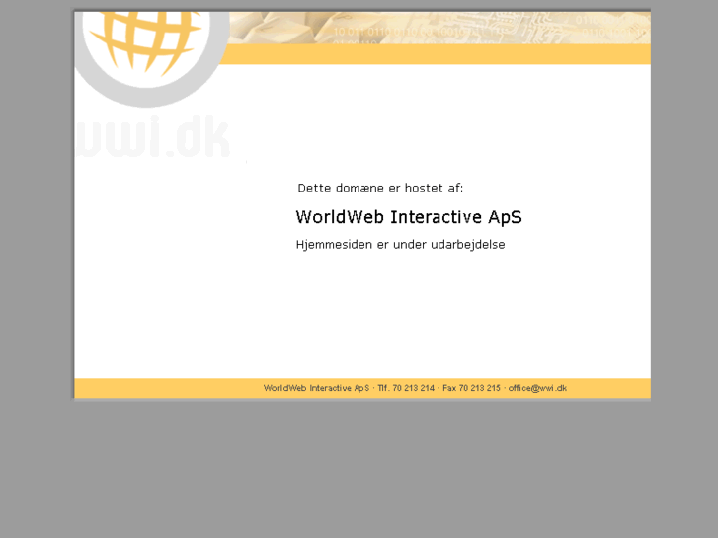Viewport: 718px width, 538px height.
Task: Click the 'WorldWeb Interactive ApS' heading
Action: click(x=409, y=217)
